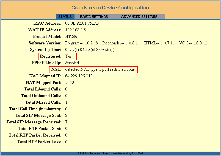This screenshot has width=221, height=156.
Task: Click the Bootloader-- 1.0.8.11 version text
Action: pyautogui.click(x=121, y=43)
